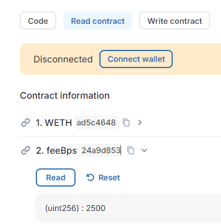221x224 pixels.
Task: Select the Read contract tab
Action: [x=98, y=21]
